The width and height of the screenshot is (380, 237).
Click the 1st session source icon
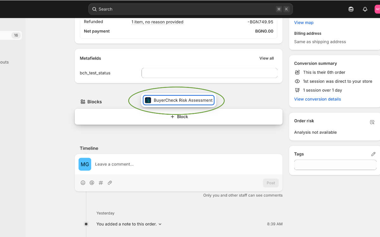click(297, 81)
